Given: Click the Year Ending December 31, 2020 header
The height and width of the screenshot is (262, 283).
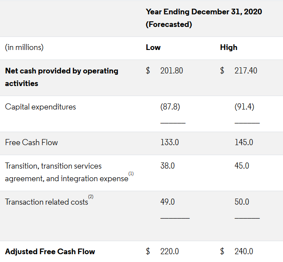Looking at the screenshot, I should pyautogui.click(x=204, y=18).
